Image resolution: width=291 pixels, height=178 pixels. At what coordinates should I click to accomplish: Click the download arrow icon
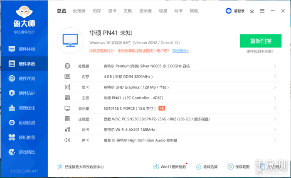(x=252, y=11)
